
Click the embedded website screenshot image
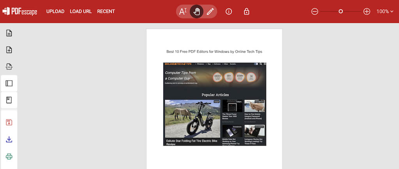[215, 104]
